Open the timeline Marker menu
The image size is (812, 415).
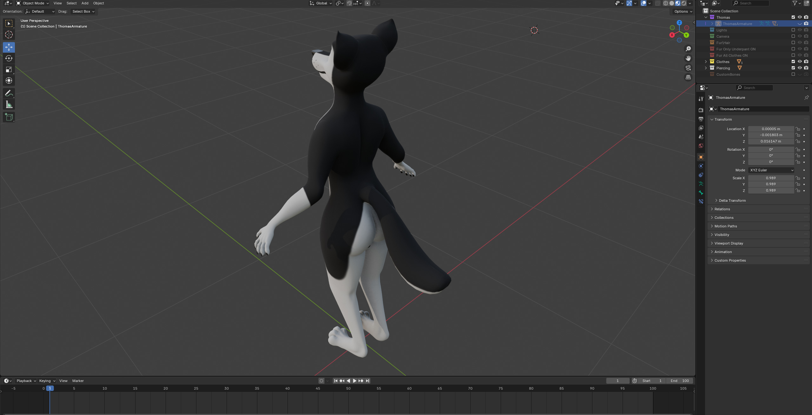pyautogui.click(x=78, y=381)
